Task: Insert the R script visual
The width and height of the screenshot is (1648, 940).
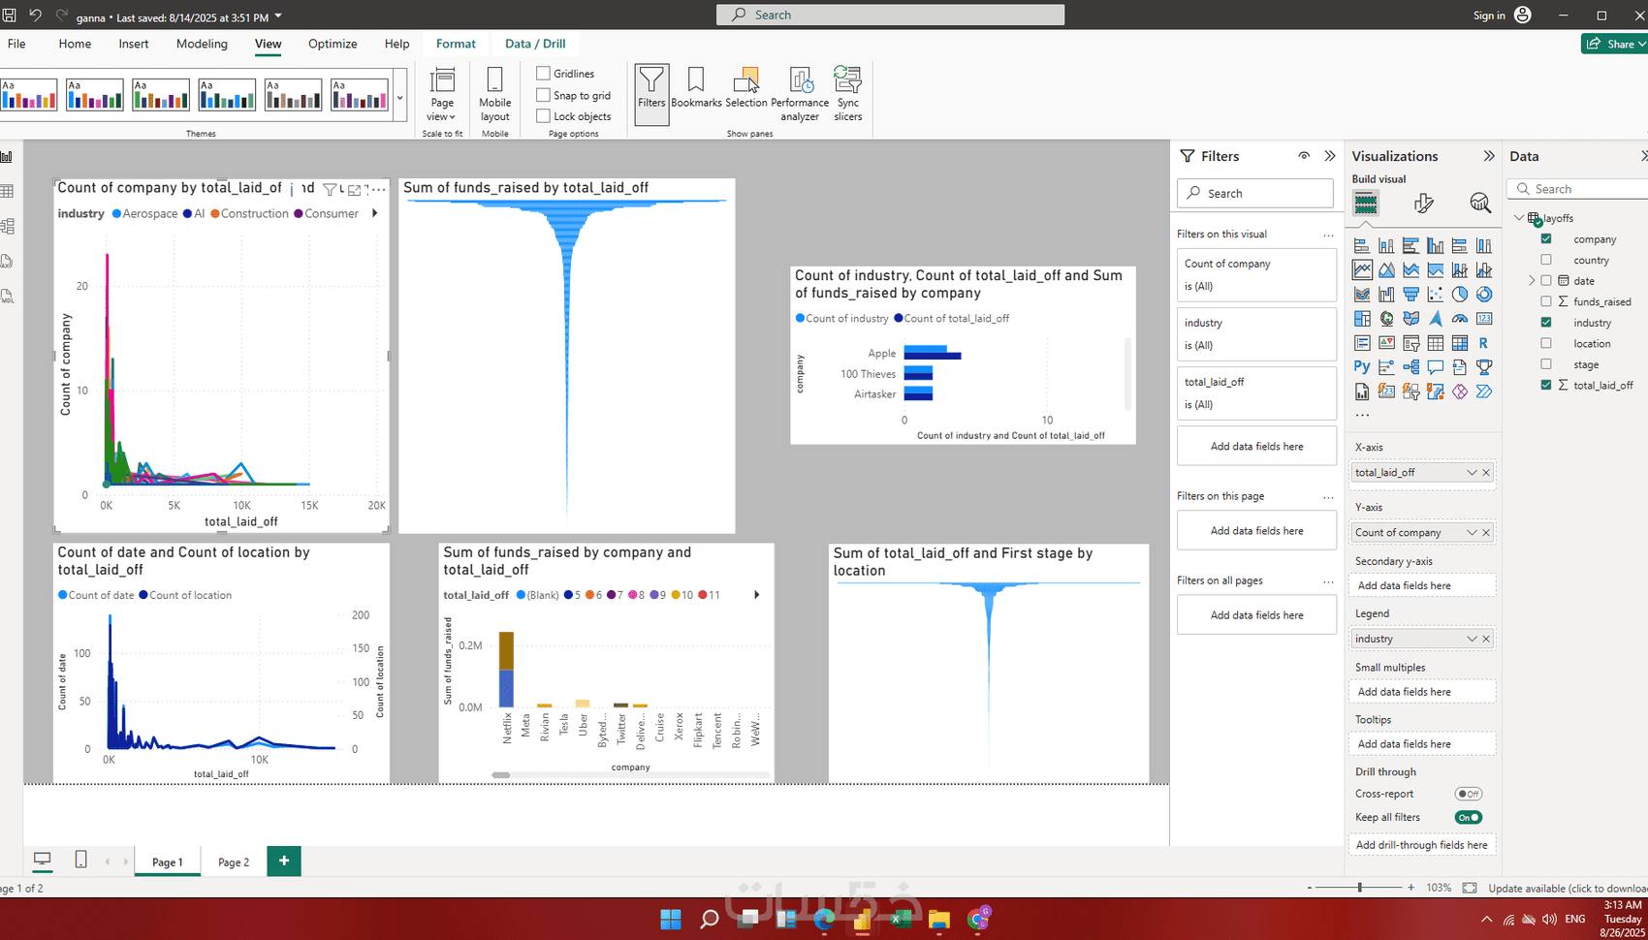Action: pyautogui.click(x=1484, y=343)
